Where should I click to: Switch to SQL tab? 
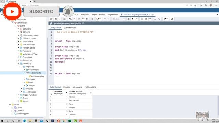point(76,14)
